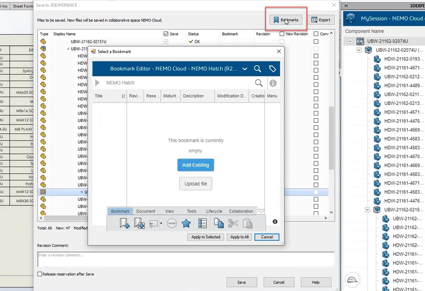The width and height of the screenshot is (425, 291).
Task: Tick Conv checkbox in UBW-21162-02151U row
Action: click(316, 41)
